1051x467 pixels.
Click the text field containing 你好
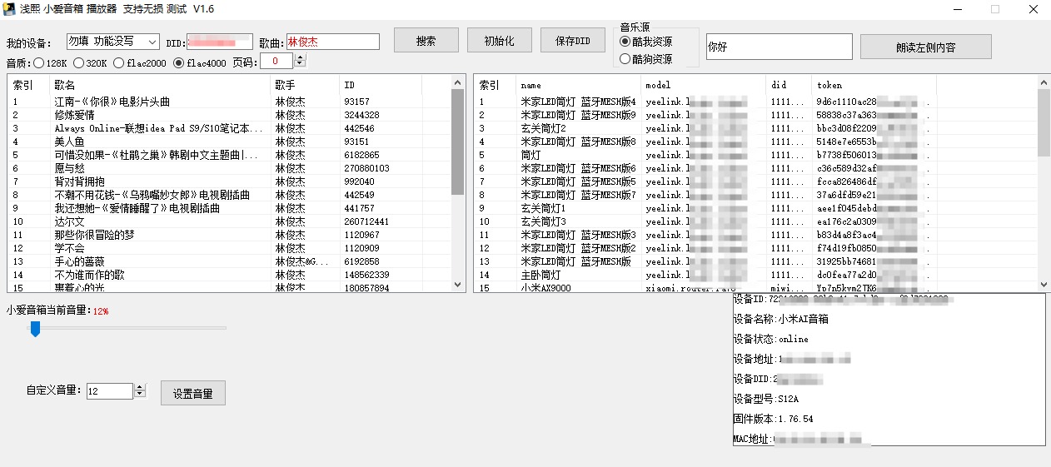point(779,47)
